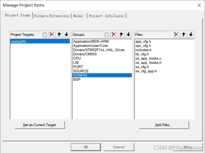The width and height of the screenshot is (205, 153).
Task: Move selected group down
Action: click(x=128, y=34)
